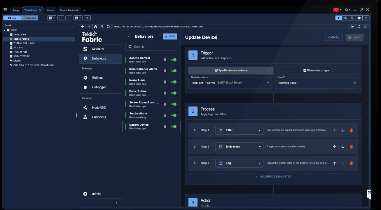Move Step 2 Emit event up
381x210 pixels.
(x=335, y=147)
